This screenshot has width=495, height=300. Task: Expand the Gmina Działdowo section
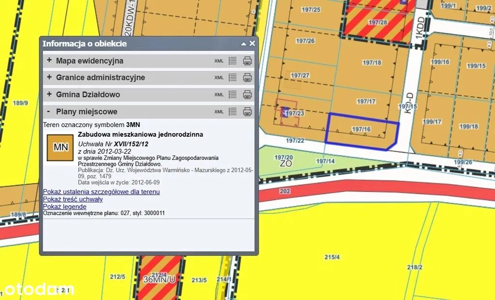point(49,94)
